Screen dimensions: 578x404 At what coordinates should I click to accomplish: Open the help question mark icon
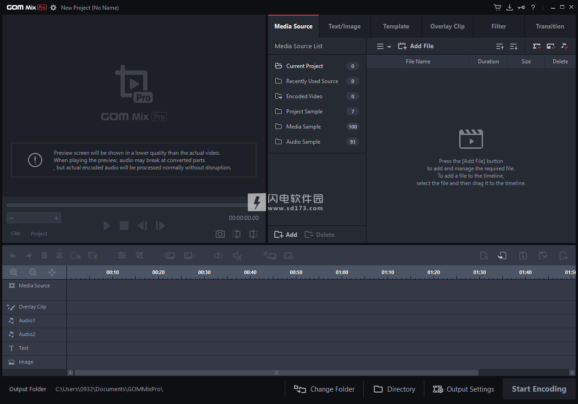pos(533,7)
